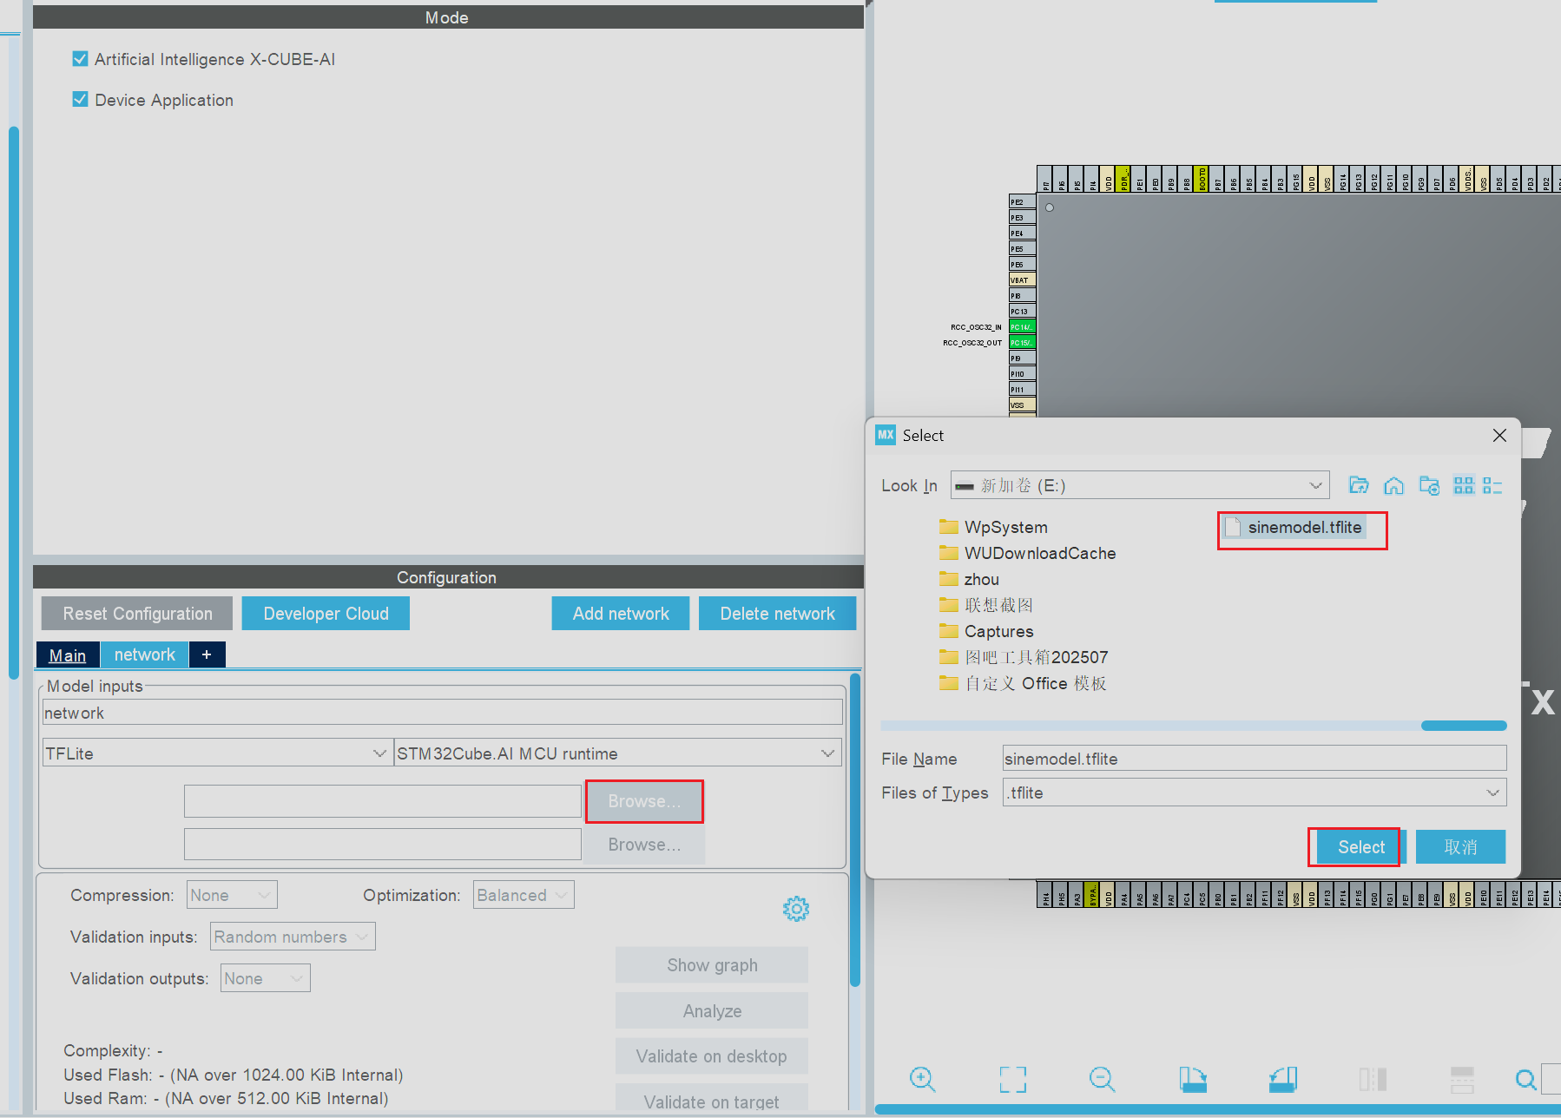Click the first model file path field
The height and width of the screenshot is (1118, 1561).
pos(383,801)
